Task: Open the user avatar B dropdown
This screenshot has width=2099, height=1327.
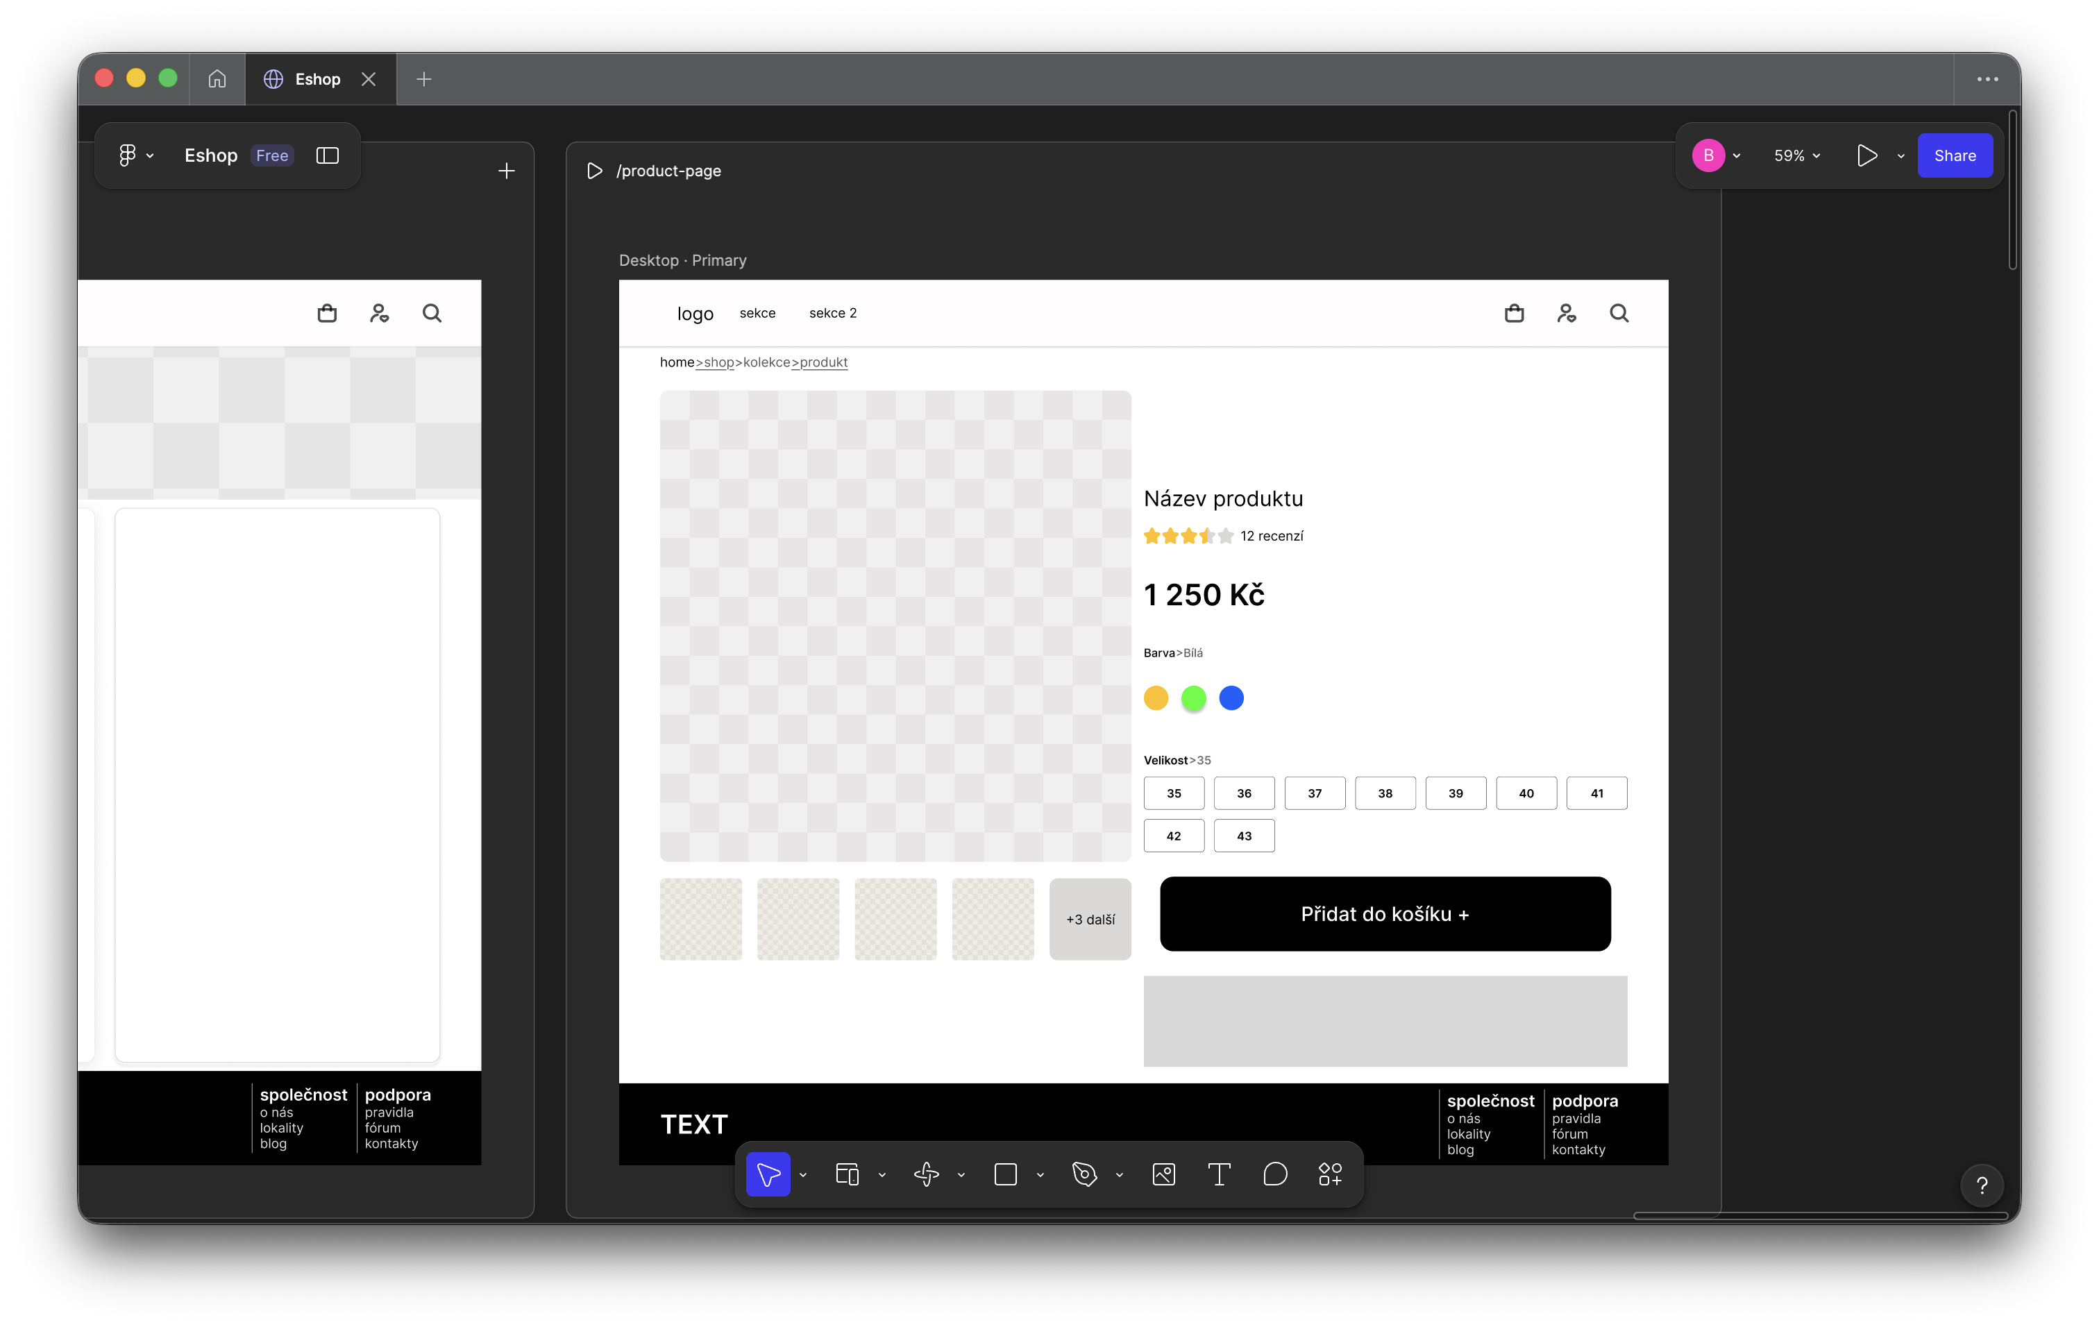Action: coord(1717,156)
